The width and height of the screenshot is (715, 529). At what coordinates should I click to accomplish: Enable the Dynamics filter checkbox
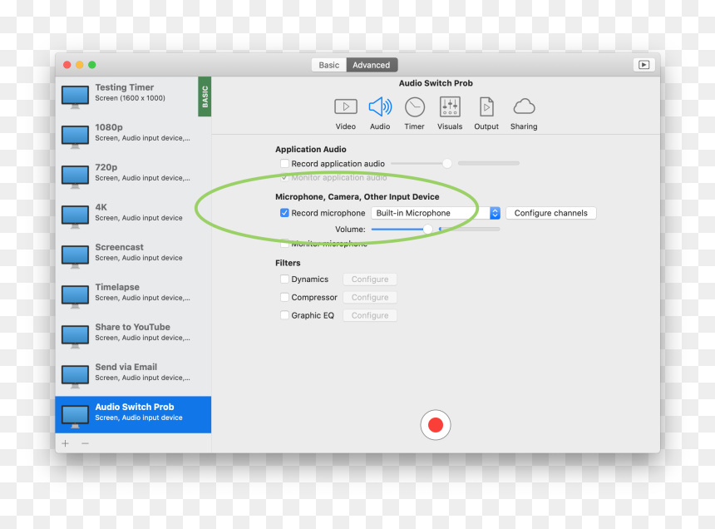click(x=284, y=279)
